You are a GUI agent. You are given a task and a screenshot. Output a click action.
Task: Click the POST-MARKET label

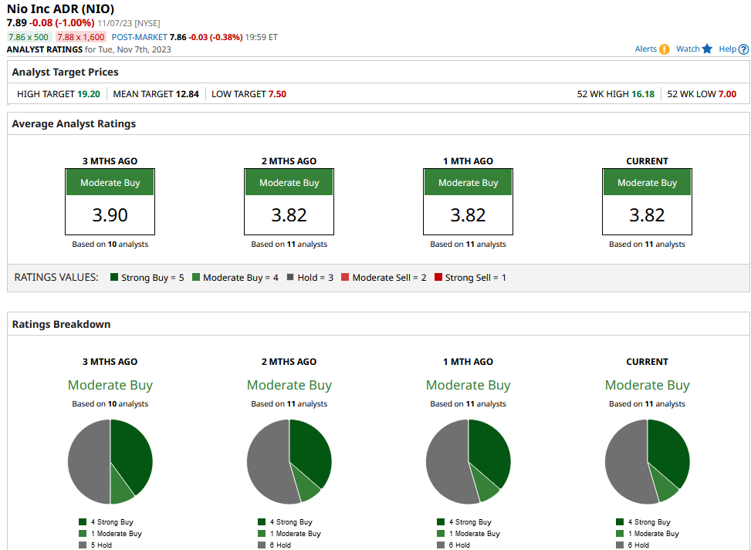tap(140, 37)
